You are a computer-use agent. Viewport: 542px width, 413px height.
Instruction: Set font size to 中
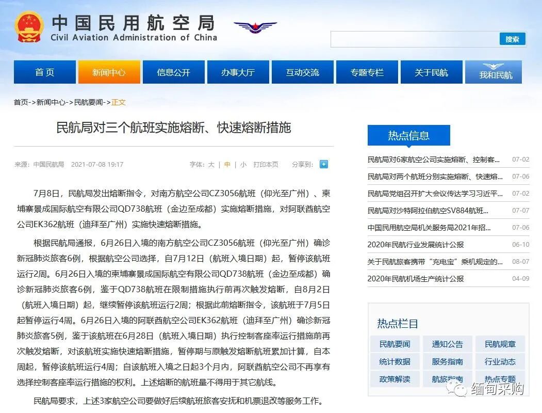tap(227, 164)
